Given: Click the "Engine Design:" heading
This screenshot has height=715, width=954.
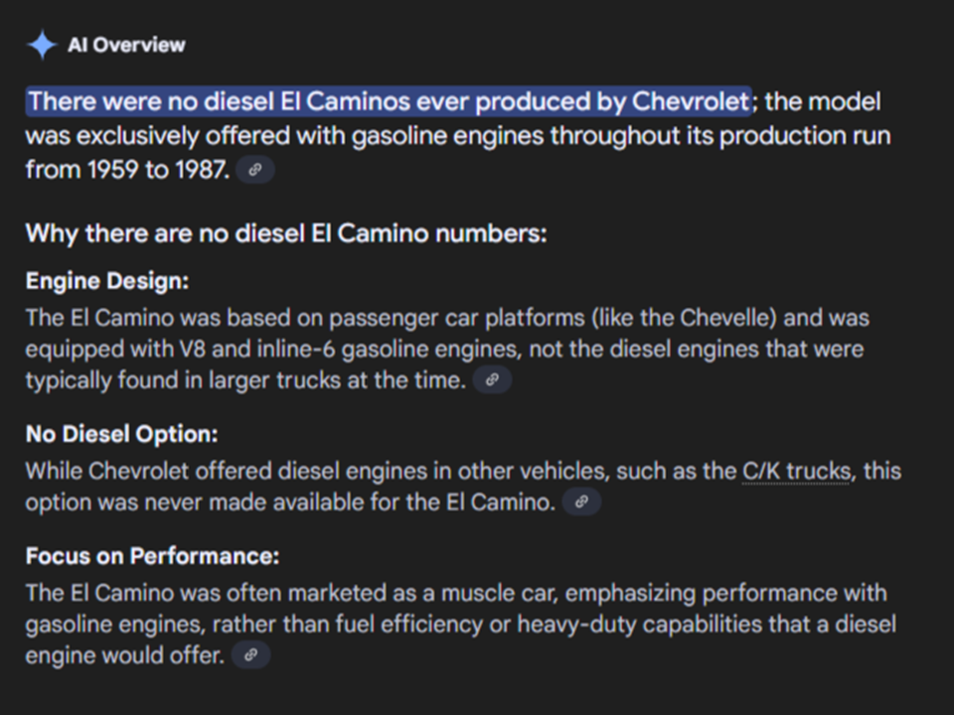Looking at the screenshot, I should pyautogui.click(x=106, y=281).
